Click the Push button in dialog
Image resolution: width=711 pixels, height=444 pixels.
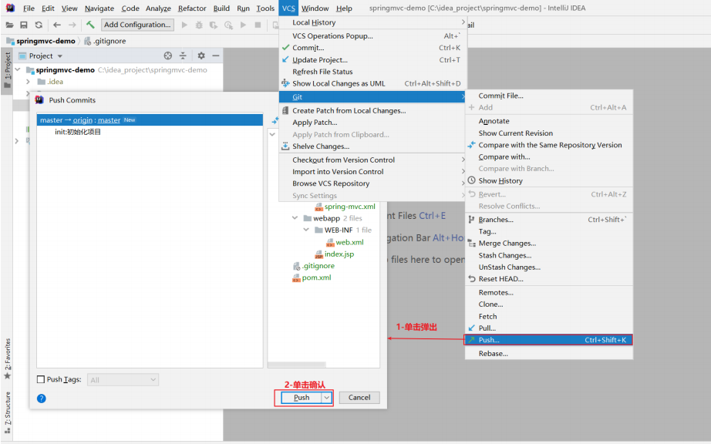coord(302,397)
